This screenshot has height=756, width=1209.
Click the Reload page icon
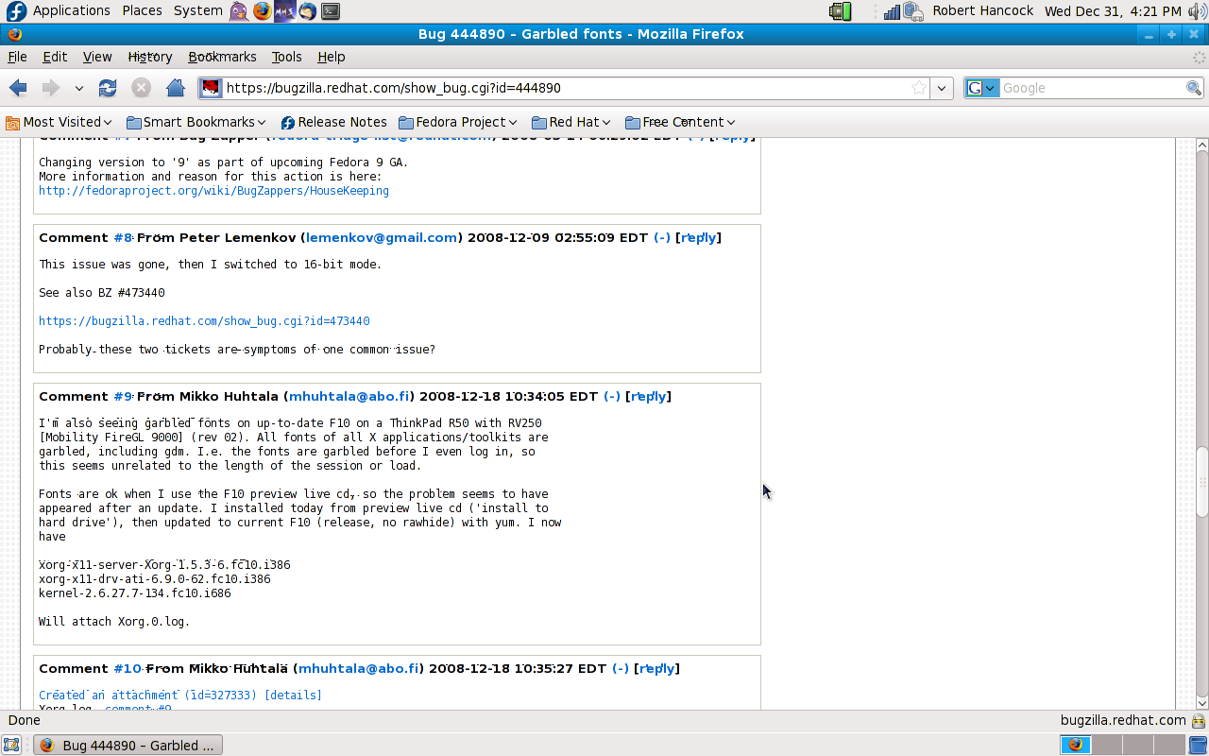(x=108, y=88)
